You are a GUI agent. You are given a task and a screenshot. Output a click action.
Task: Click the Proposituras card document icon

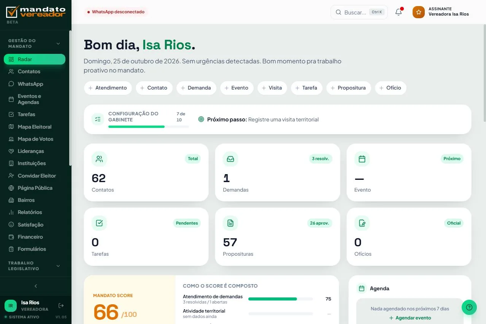coord(230,223)
